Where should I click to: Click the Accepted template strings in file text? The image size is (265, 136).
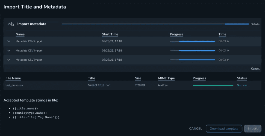point(31,100)
